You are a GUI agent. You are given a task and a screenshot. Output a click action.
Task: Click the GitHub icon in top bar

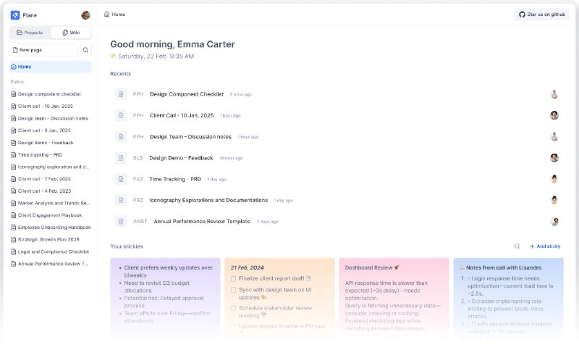[x=523, y=14]
